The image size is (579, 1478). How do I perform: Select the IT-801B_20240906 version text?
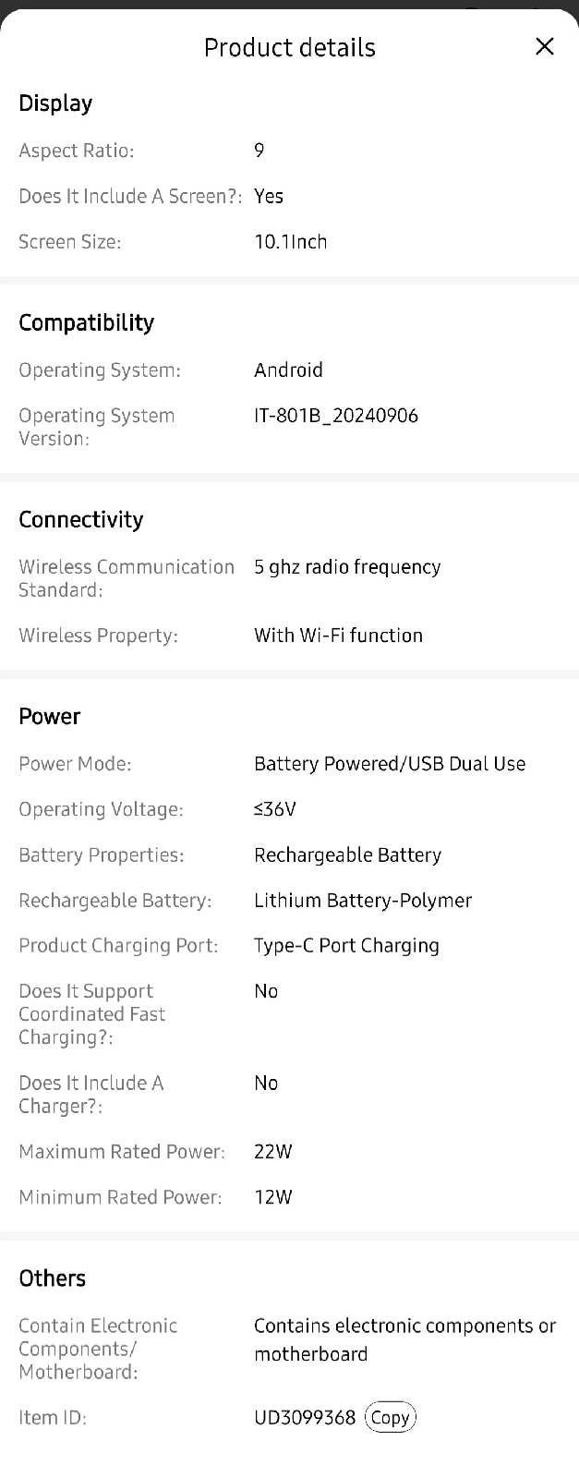tap(335, 416)
